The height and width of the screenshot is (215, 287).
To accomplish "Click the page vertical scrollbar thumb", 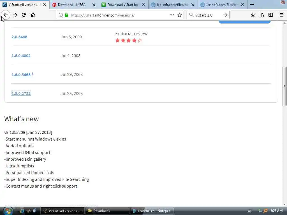I will (284, 86).
